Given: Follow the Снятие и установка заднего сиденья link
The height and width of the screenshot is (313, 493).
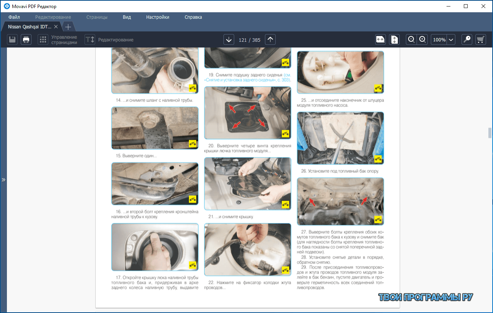Looking at the screenshot, I should point(248,77).
